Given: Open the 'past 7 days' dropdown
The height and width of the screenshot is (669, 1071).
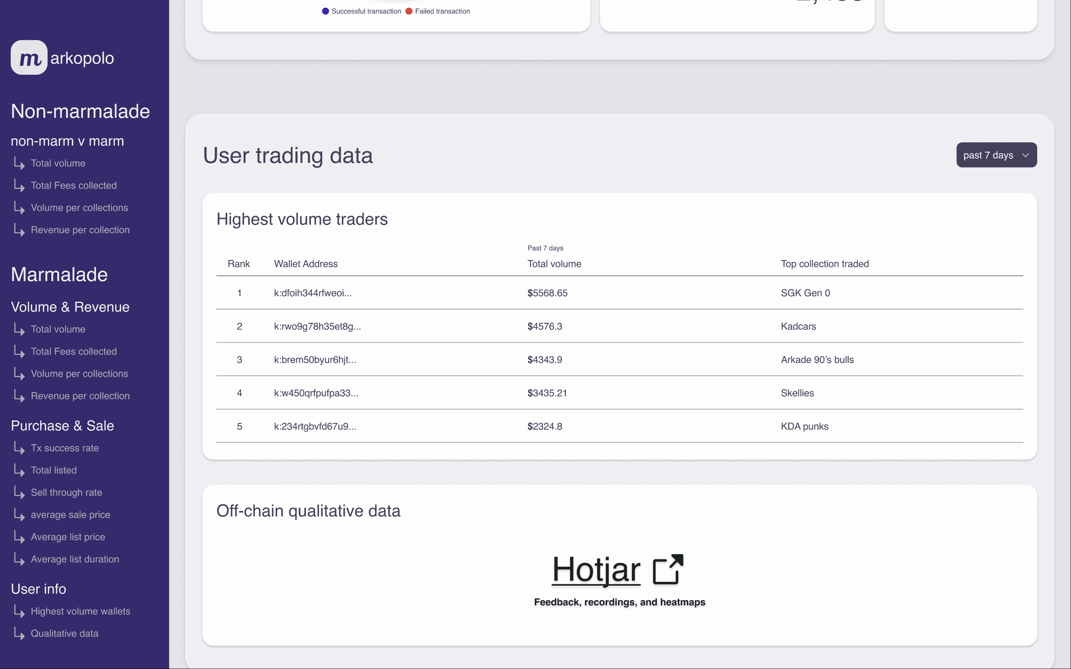Looking at the screenshot, I should (996, 155).
